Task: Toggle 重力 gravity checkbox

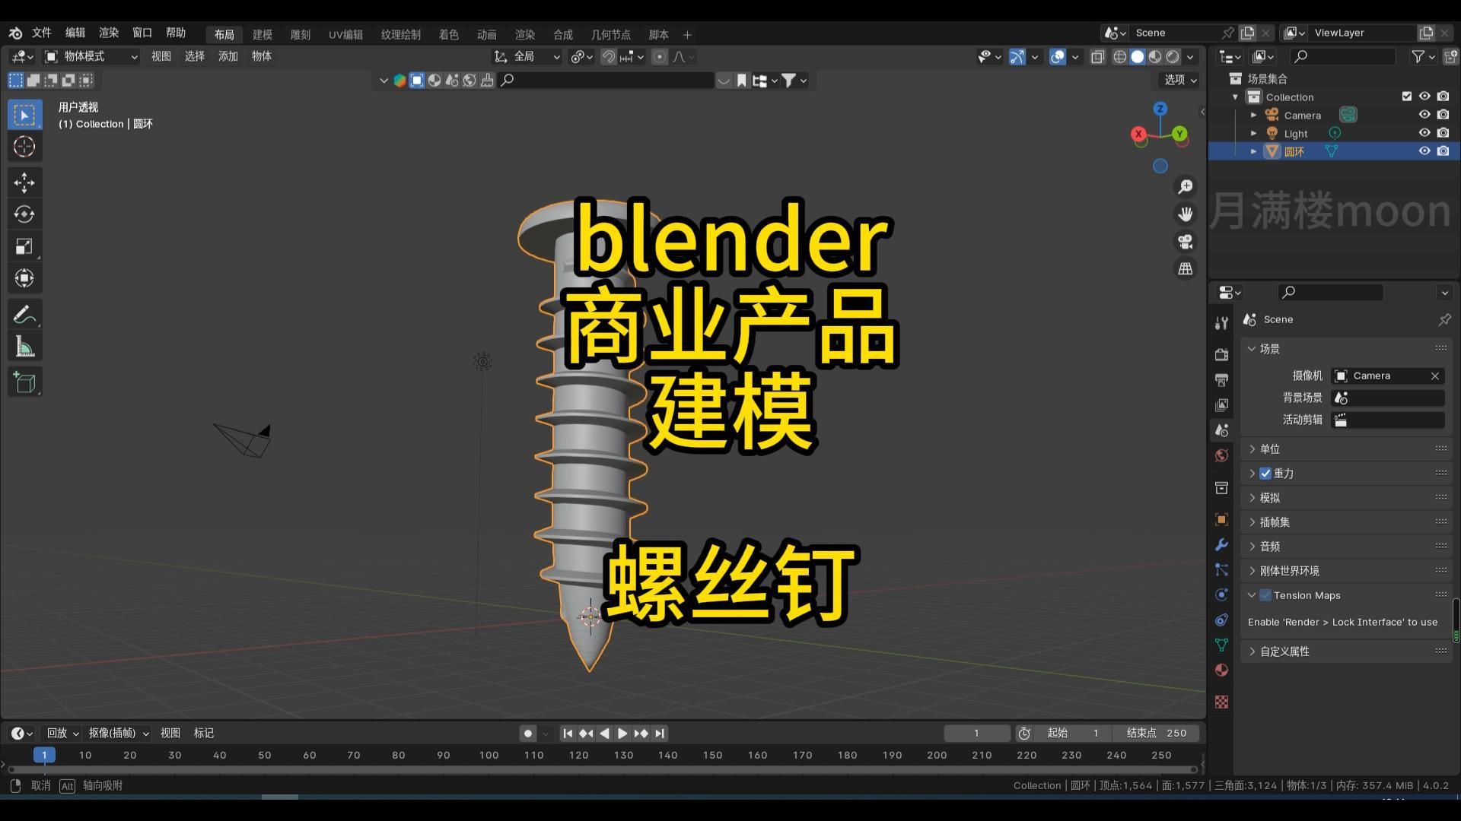Action: [x=1265, y=472]
